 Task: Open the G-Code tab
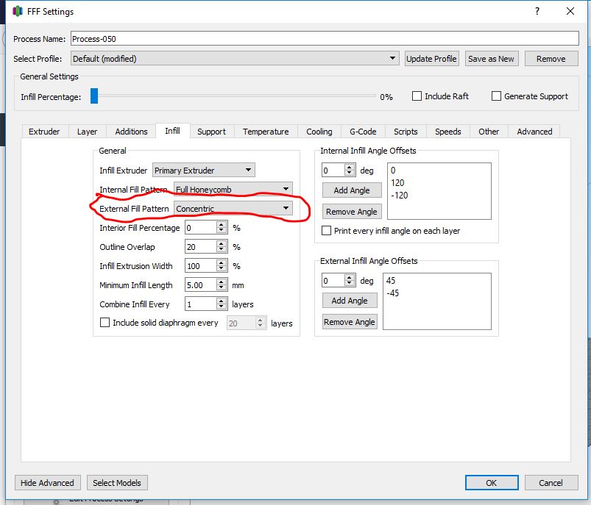[363, 132]
